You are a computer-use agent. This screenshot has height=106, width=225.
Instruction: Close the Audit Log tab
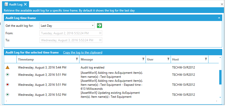[x=25, y=4]
